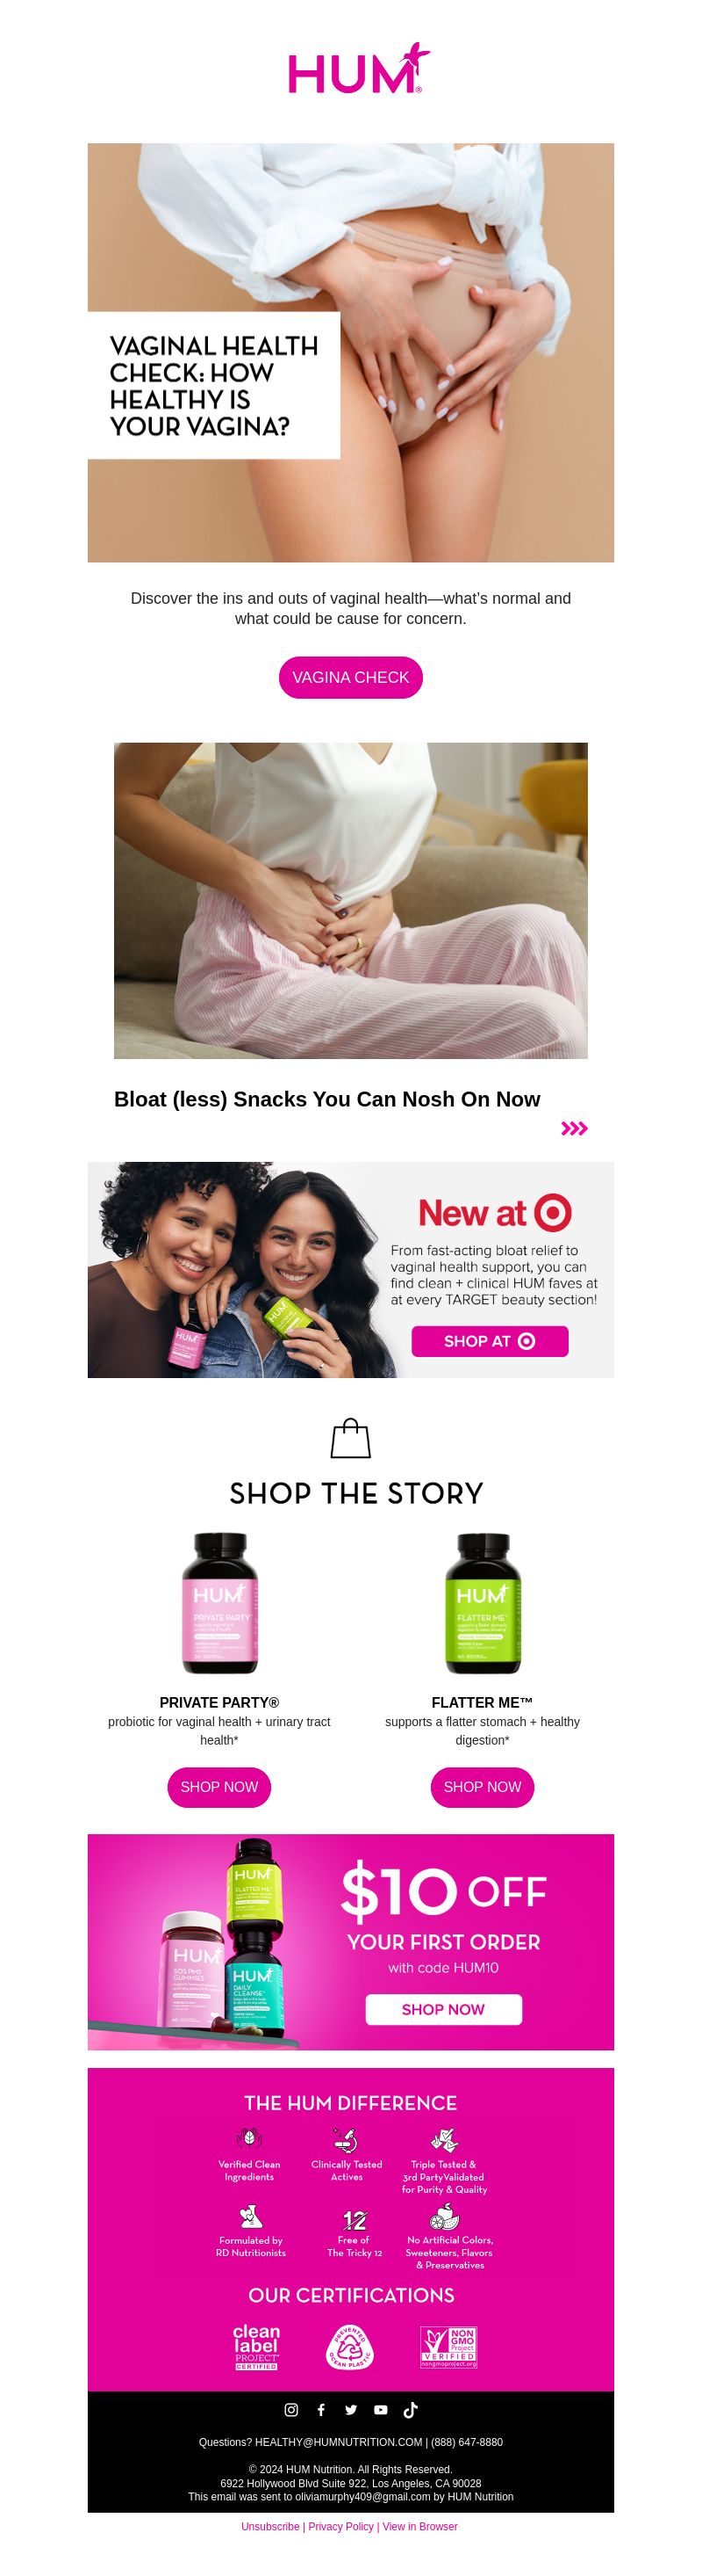702x2576 pixels.
Task: Click View in Browser link
Action: (x=419, y=2526)
